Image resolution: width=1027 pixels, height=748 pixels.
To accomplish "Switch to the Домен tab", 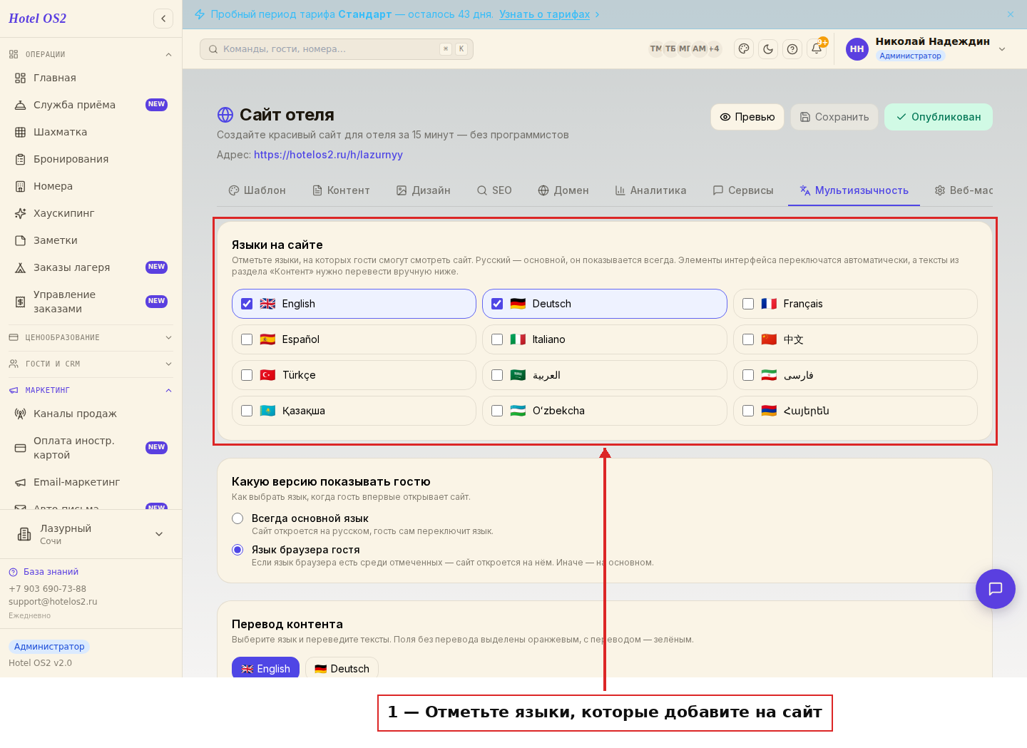I will (x=563, y=190).
